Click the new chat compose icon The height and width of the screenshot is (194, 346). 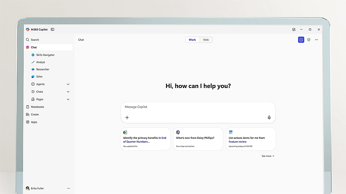click(x=301, y=40)
